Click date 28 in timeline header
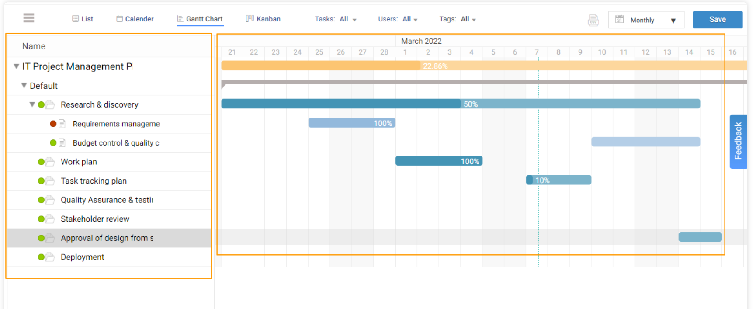Viewport: 756px width, 309px height. pyautogui.click(x=384, y=52)
